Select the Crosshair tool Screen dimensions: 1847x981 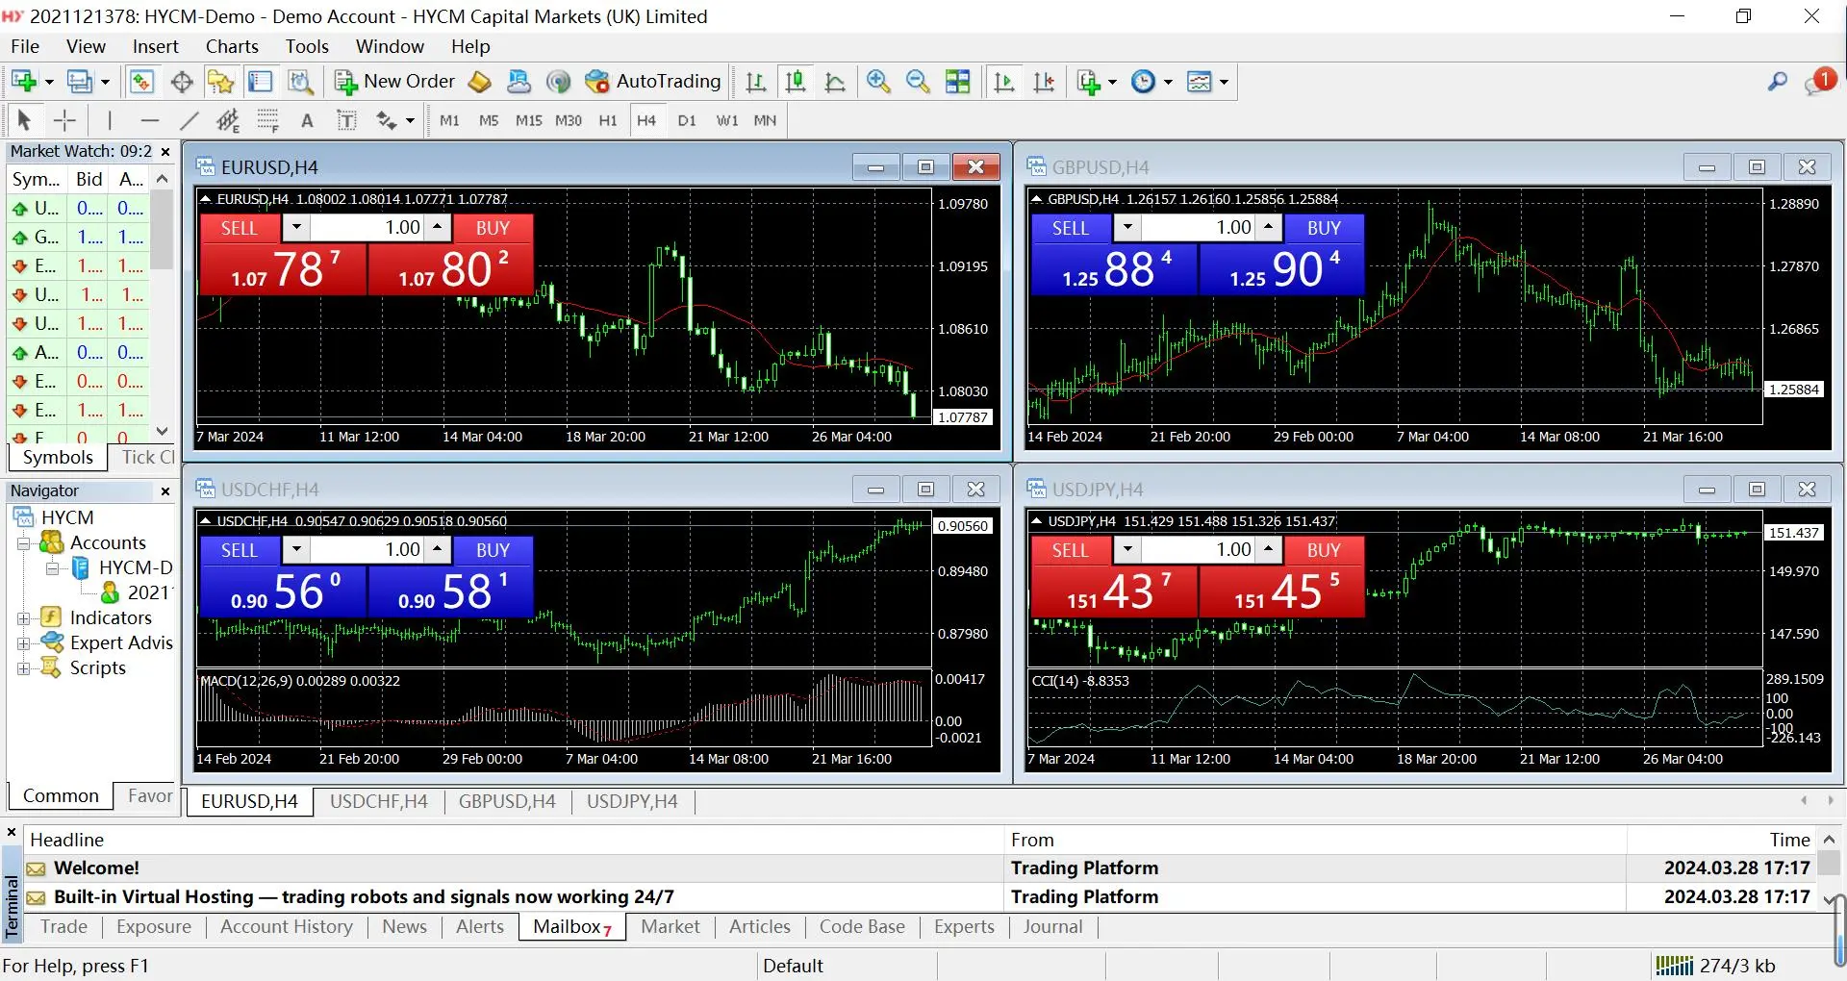click(x=64, y=120)
